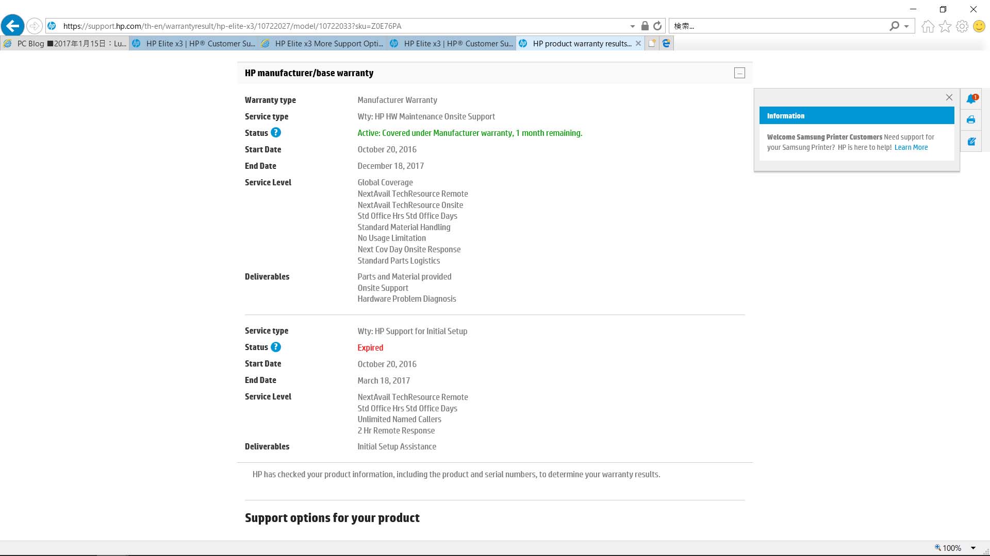Click the lock security icon in address bar

(x=645, y=26)
